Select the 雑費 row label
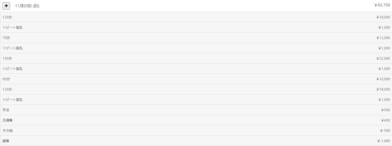Screen dimensions: 392x146 [6, 141]
